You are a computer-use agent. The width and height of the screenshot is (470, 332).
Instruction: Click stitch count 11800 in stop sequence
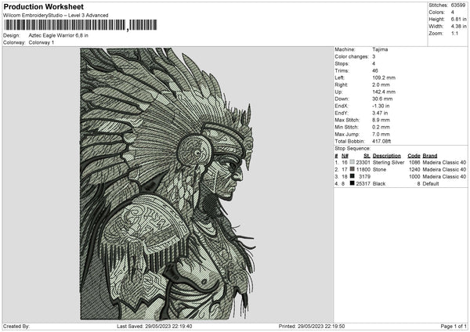[363, 170]
